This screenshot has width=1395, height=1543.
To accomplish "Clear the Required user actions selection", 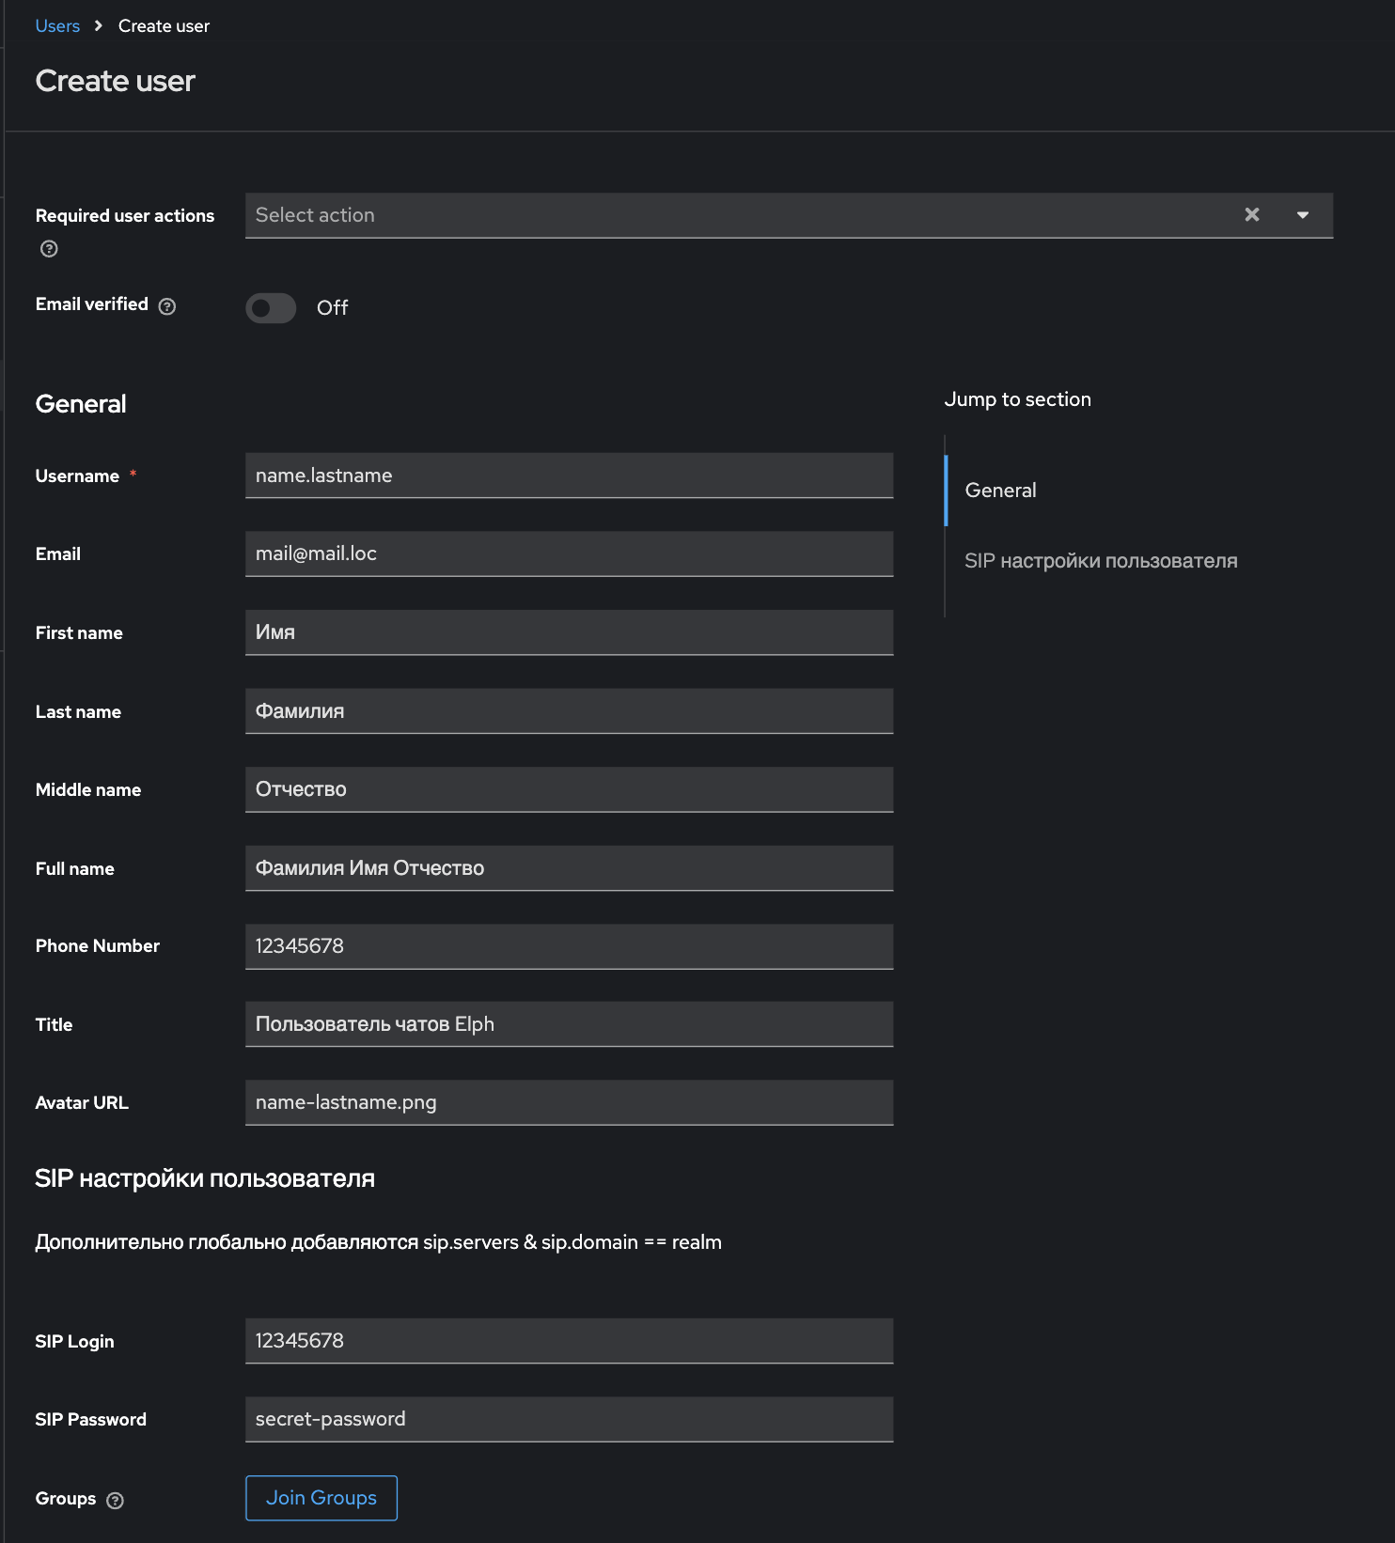I will (x=1251, y=215).
